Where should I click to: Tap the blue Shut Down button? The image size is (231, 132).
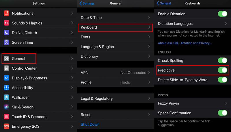point(90,124)
